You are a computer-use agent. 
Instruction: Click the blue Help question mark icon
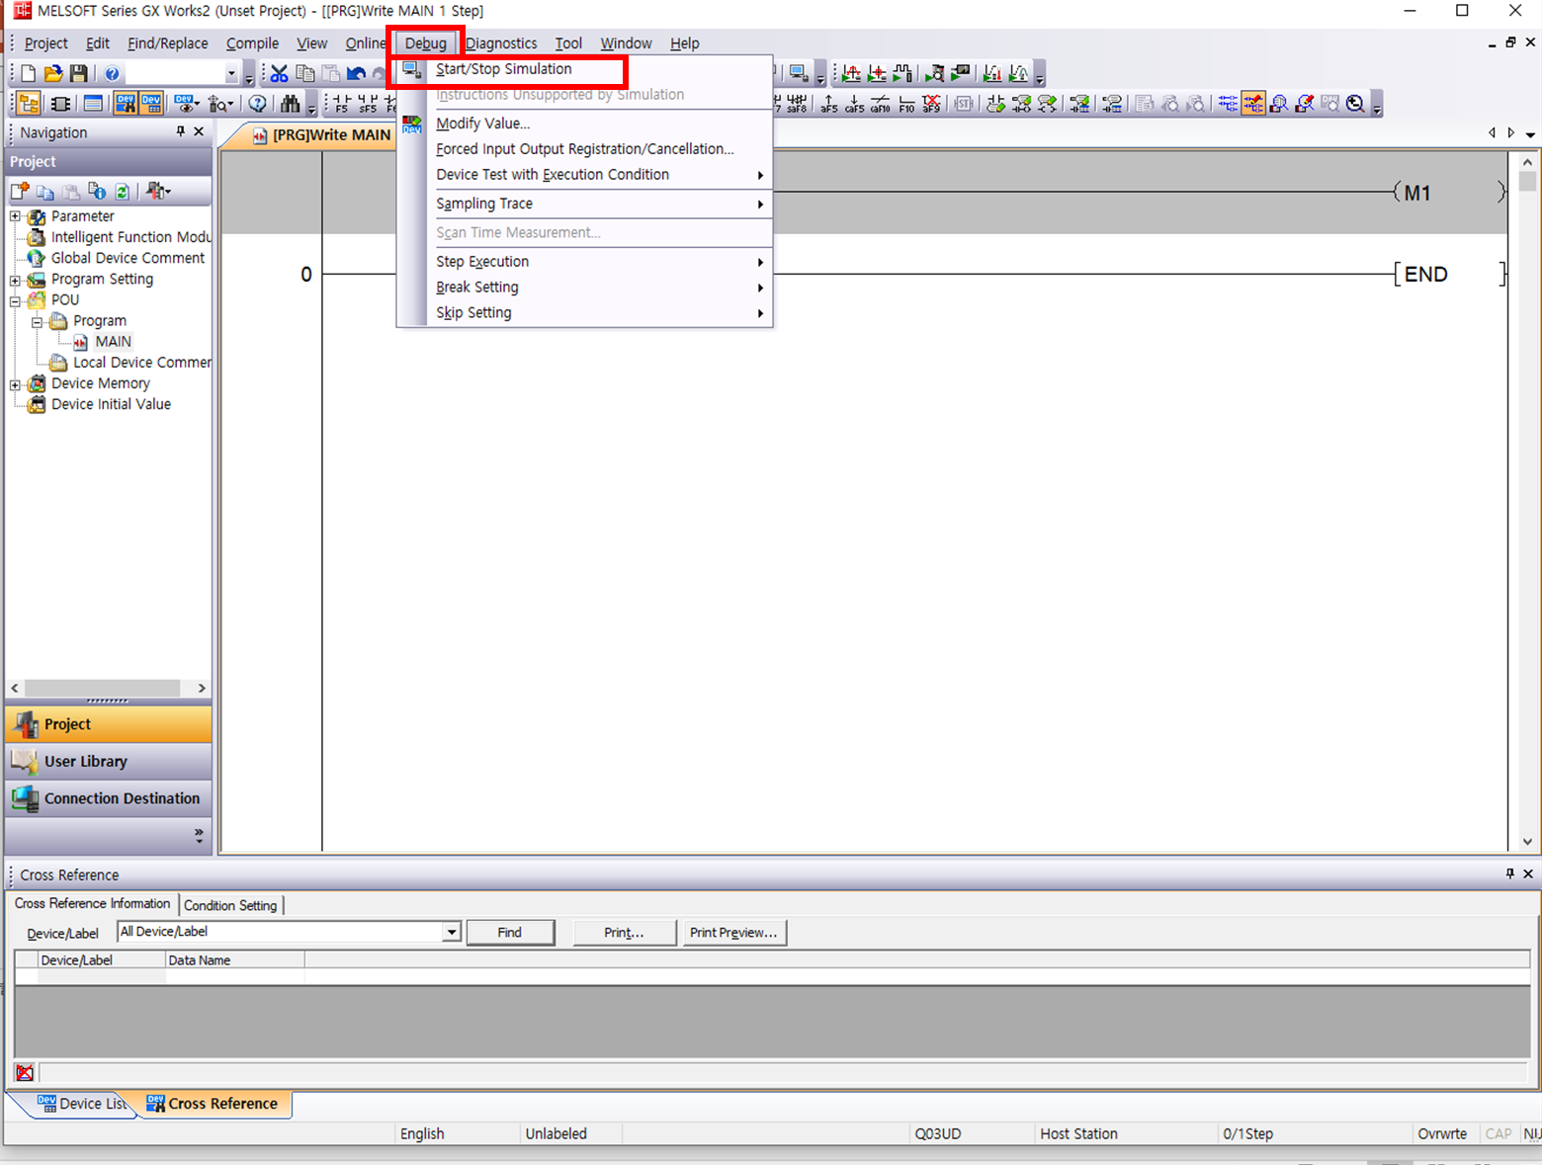[x=113, y=74]
